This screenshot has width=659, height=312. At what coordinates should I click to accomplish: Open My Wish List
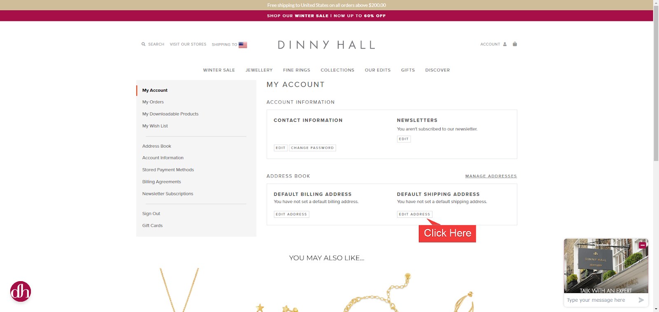pos(155,126)
